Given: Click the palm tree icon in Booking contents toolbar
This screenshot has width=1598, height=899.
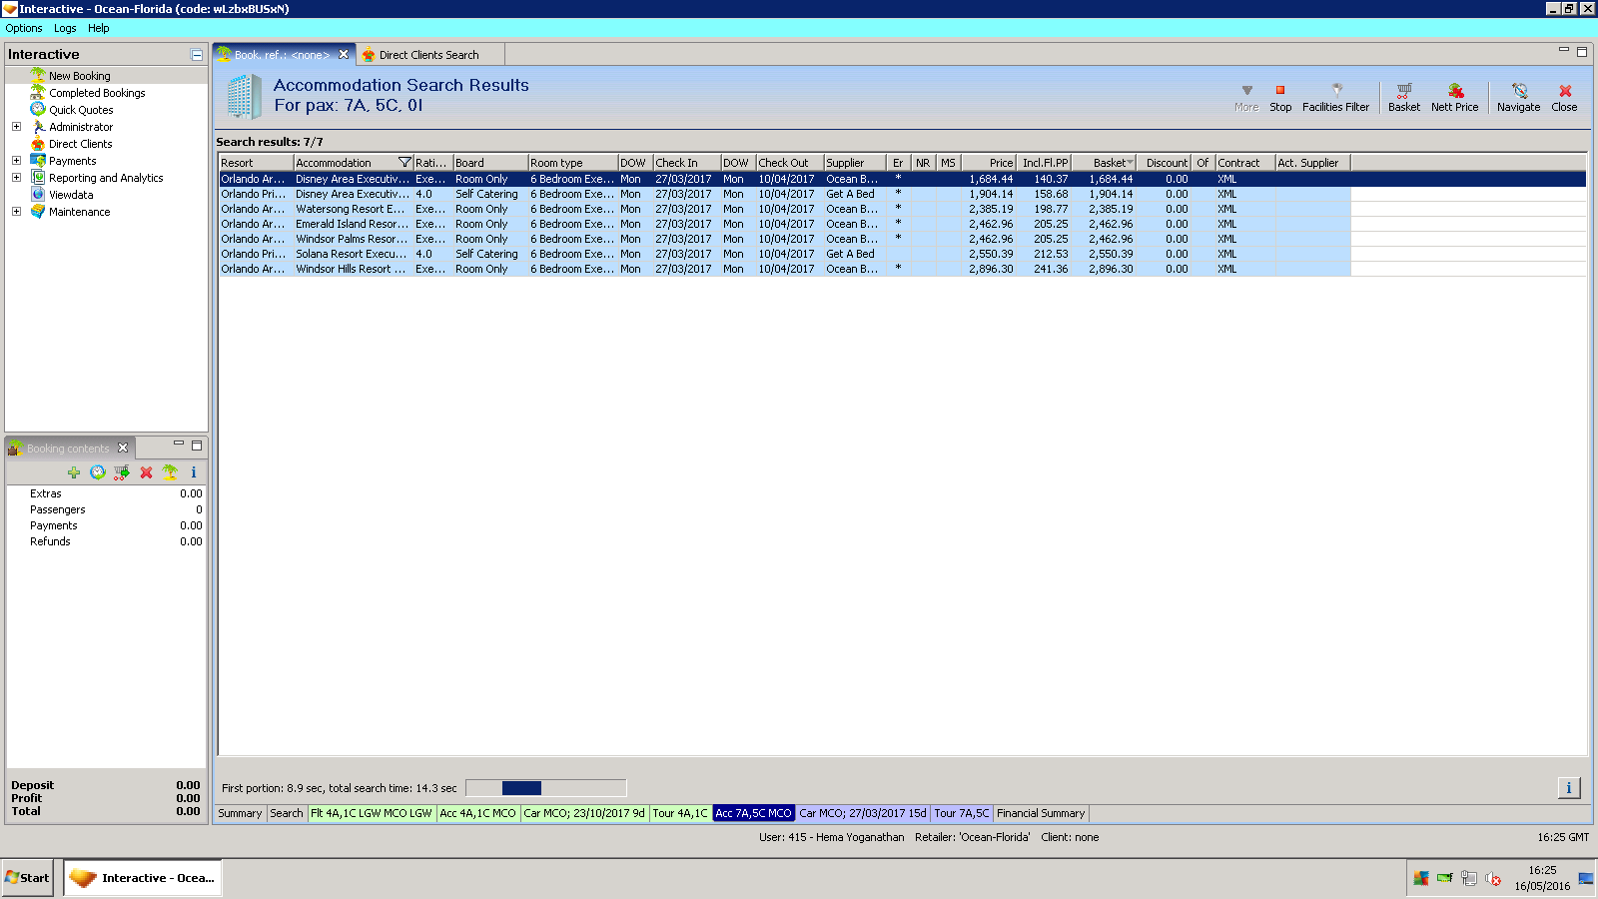Looking at the screenshot, I should click(170, 472).
